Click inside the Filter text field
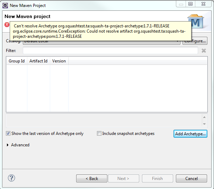 [110, 51]
